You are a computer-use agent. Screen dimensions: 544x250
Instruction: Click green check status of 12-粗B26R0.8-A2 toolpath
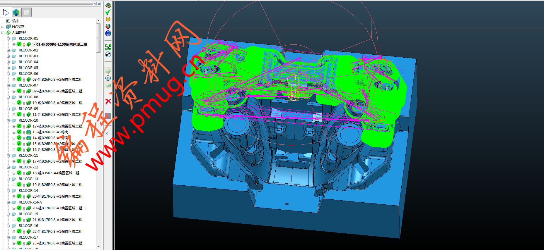click(x=19, y=126)
